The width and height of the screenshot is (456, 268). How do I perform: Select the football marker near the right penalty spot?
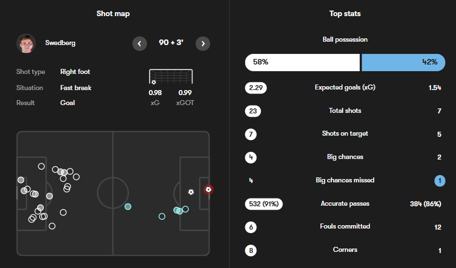coord(191,192)
